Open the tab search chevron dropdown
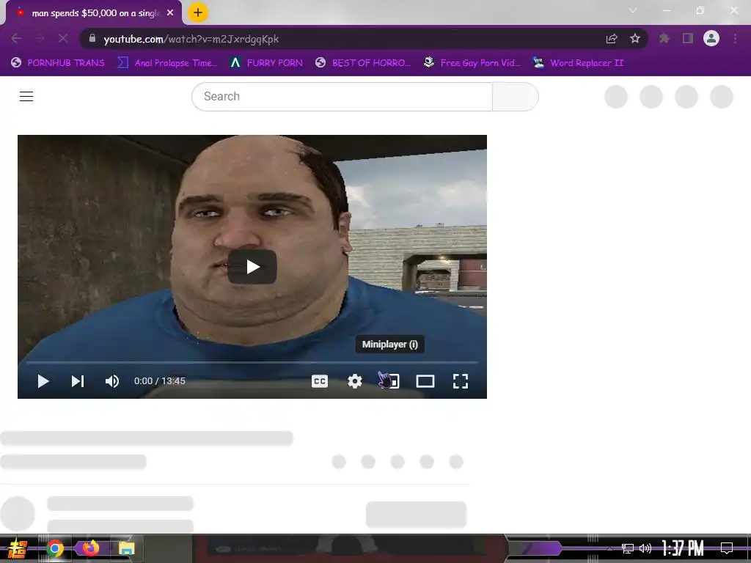 pos(633,10)
